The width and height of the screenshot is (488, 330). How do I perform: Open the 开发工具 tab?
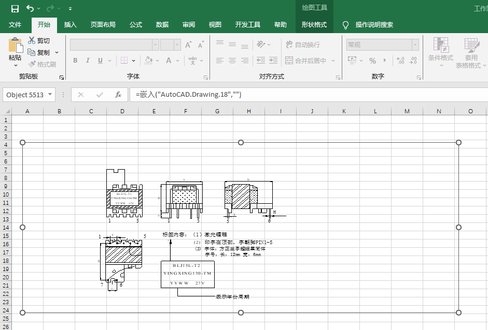[248, 24]
